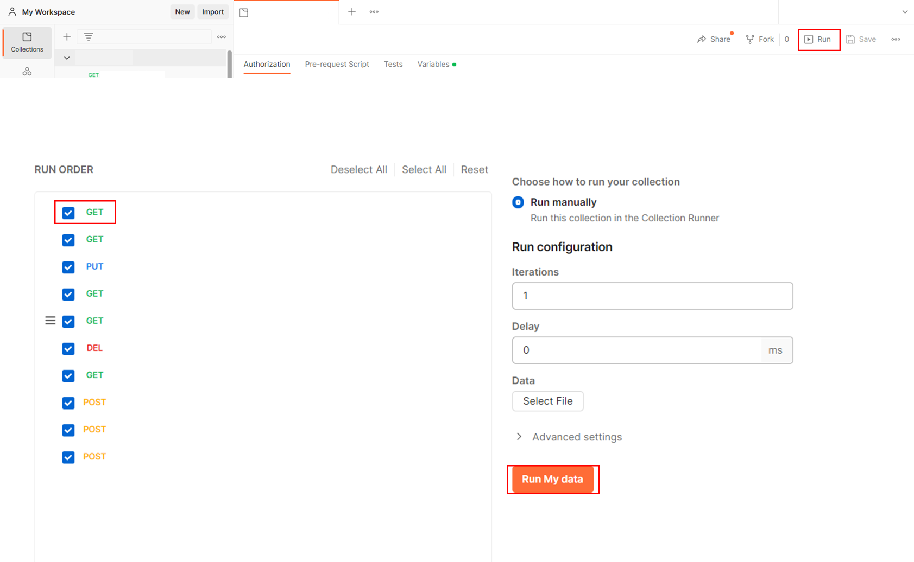Click the Import button
The image size is (914, 562).
click(x=213, y=12)
